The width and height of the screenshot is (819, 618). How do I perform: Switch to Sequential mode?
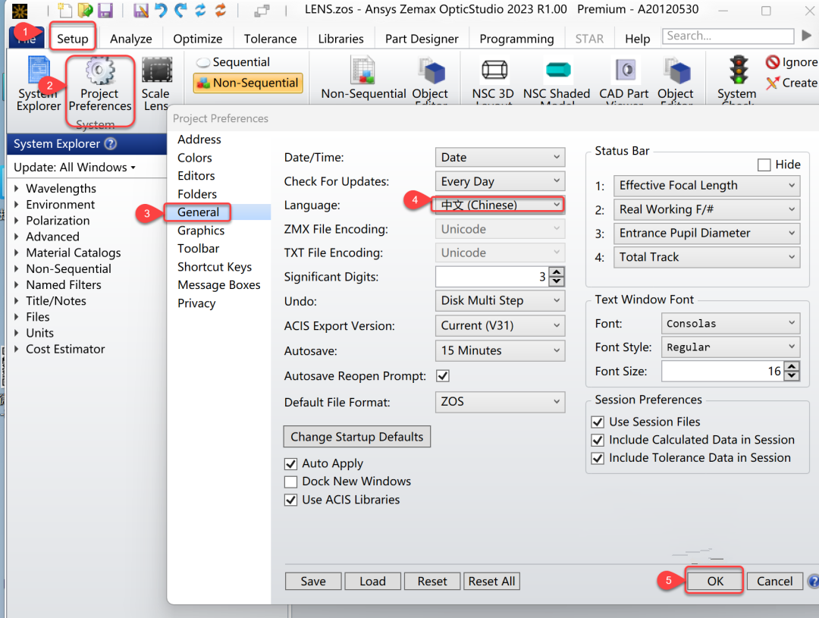(233, 62)
